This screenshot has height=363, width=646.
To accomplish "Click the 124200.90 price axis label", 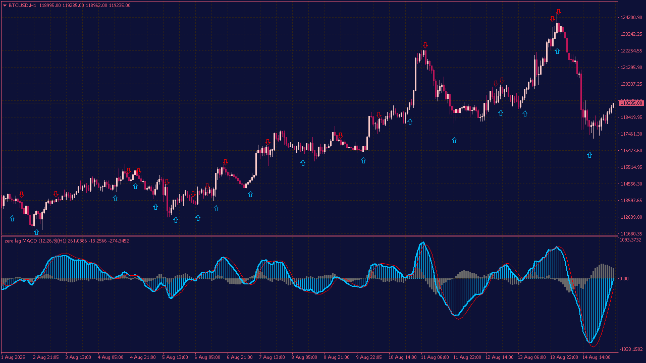I will pos(631,18).
